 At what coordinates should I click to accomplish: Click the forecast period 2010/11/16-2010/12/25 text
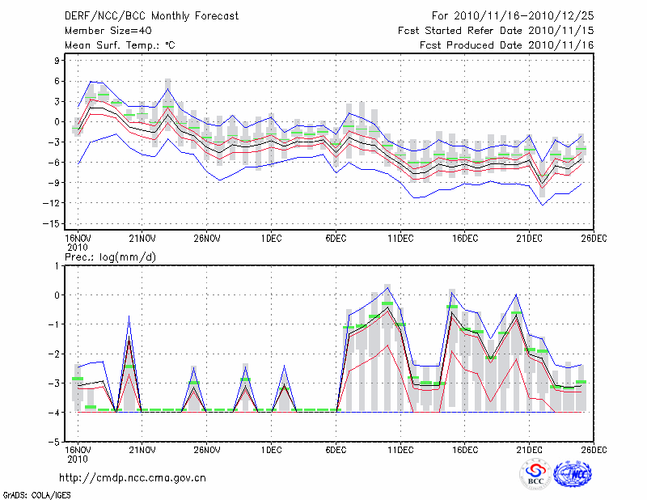[x=513, y=15]
